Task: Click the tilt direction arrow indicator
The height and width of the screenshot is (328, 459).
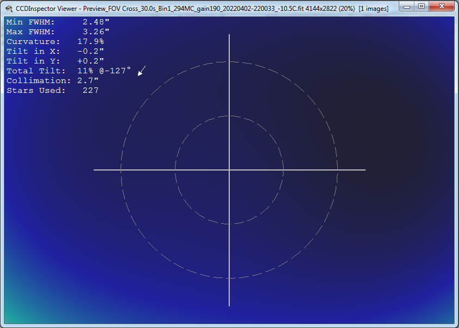Action: [142, 71]
